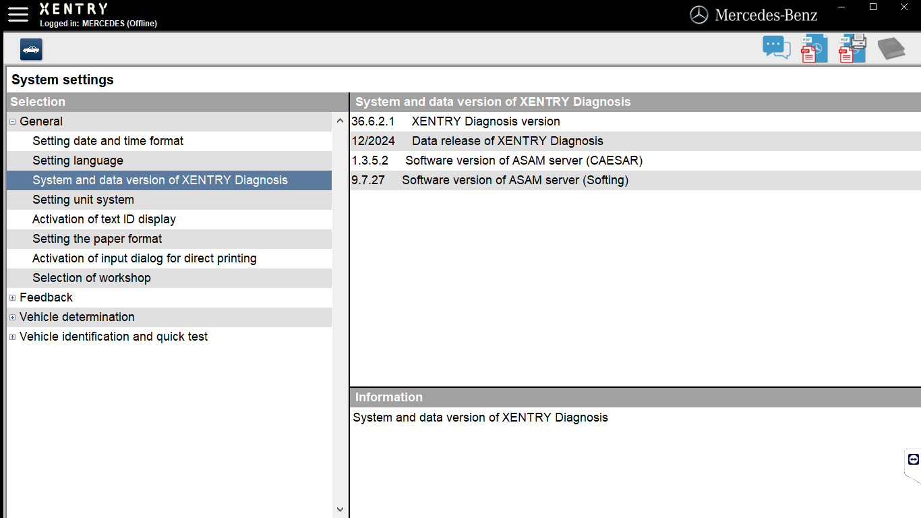
Task: Click the Information panel description text
Action: click(x=480, y=418)
